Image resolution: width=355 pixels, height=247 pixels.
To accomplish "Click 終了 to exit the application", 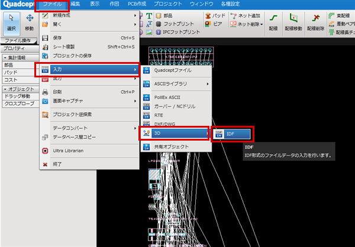I will tap(89, 164).
